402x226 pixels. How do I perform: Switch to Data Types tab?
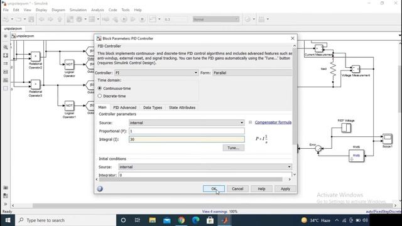click(153, 107)
